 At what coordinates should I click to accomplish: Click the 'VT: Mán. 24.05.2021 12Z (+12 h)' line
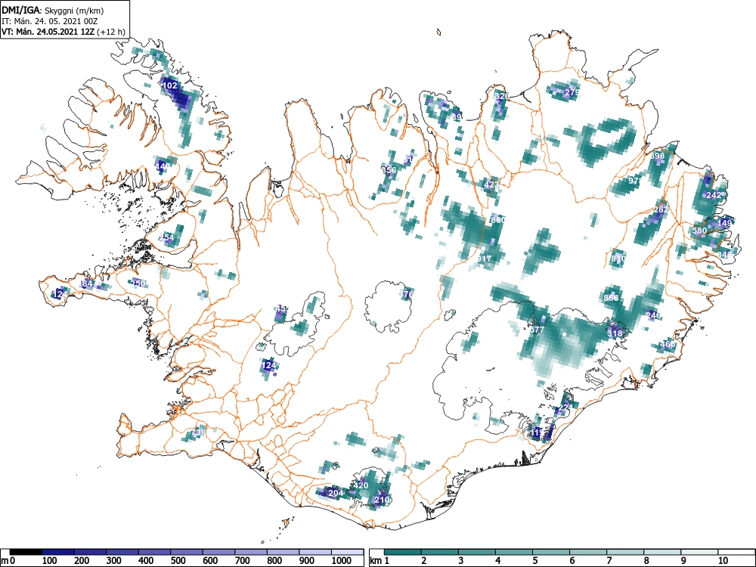[64, 32]
